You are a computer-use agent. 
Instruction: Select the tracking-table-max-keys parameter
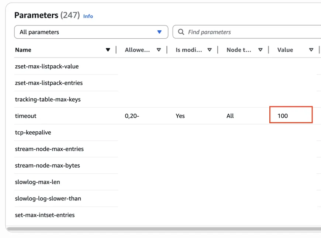(x=48, y=99)
